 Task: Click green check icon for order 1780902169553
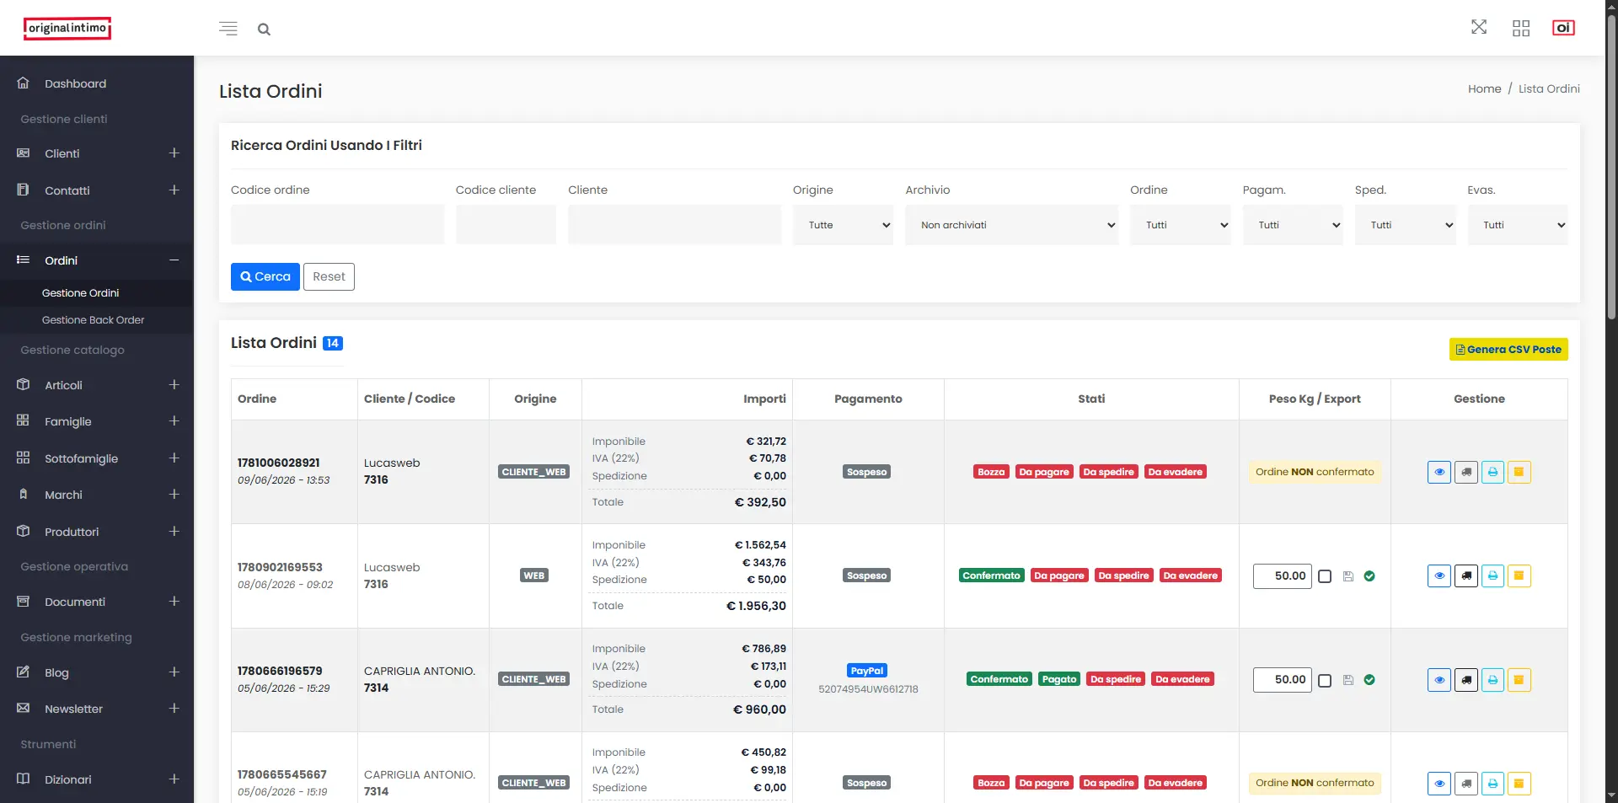click(1369, 576)
